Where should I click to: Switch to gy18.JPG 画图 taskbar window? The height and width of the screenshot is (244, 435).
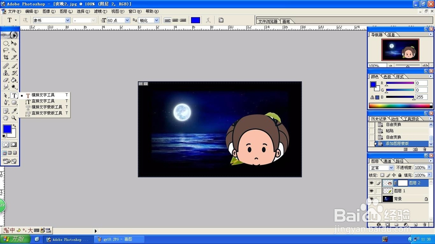119,239
